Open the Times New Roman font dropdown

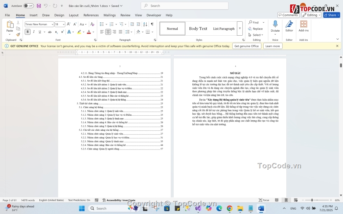(52, 24)
